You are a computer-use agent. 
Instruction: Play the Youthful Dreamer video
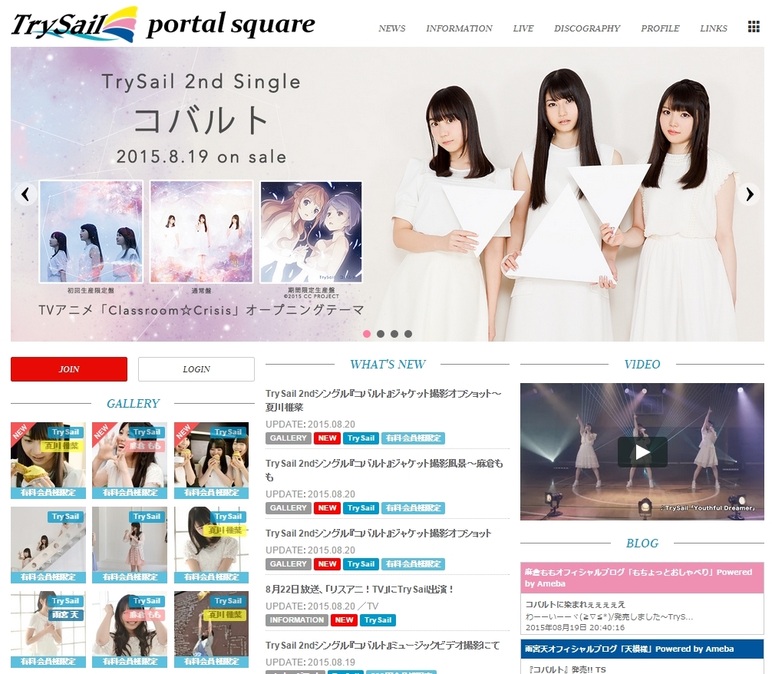(642, 452)
